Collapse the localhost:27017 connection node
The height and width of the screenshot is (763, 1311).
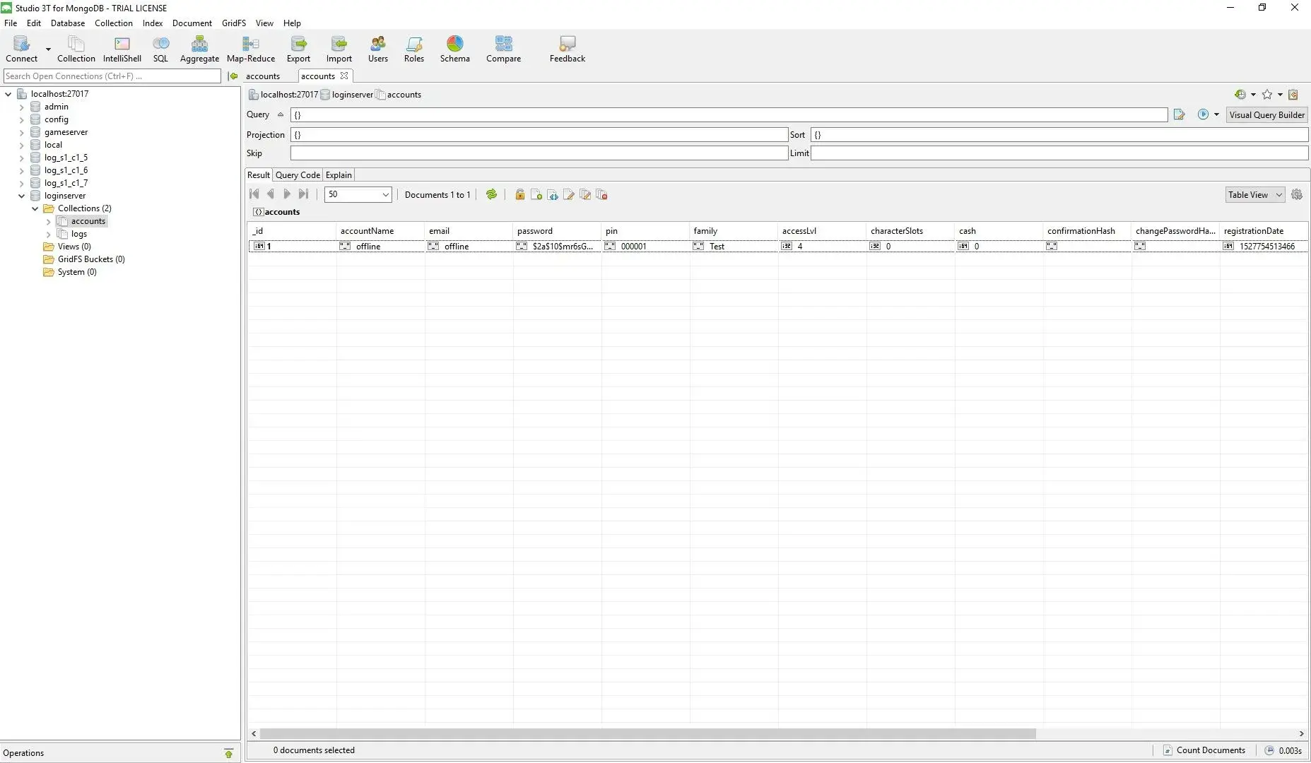click(8, 94)
